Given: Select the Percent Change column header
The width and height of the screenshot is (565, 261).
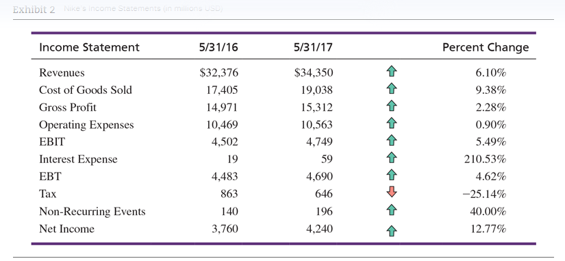Looking at the screenshot, I should pos(486,47).
